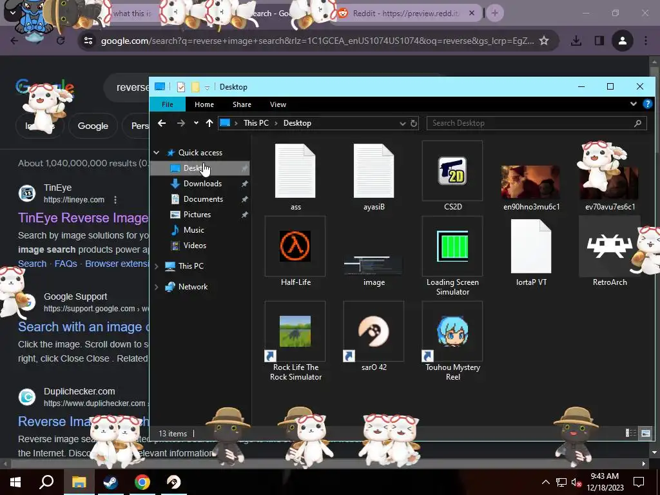Expand the Explorer ribbon chevron

634,104
